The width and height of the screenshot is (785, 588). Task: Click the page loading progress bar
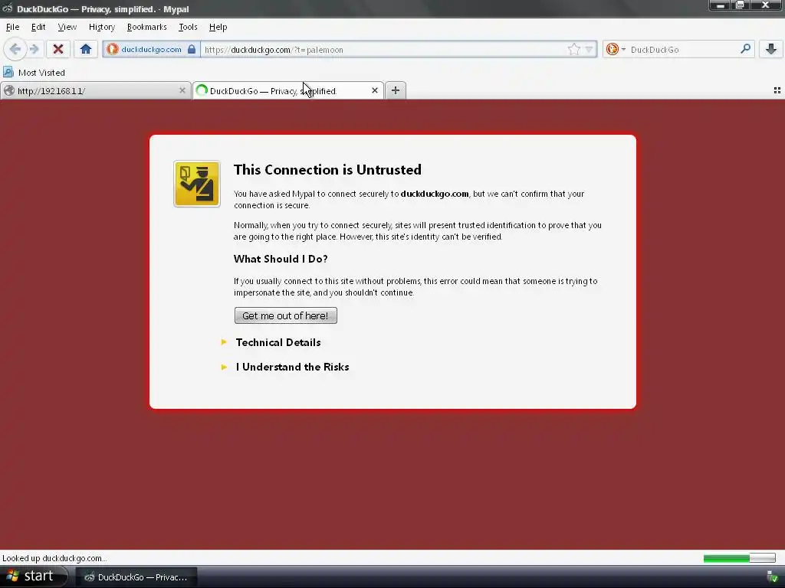click(x=739, y=558)
